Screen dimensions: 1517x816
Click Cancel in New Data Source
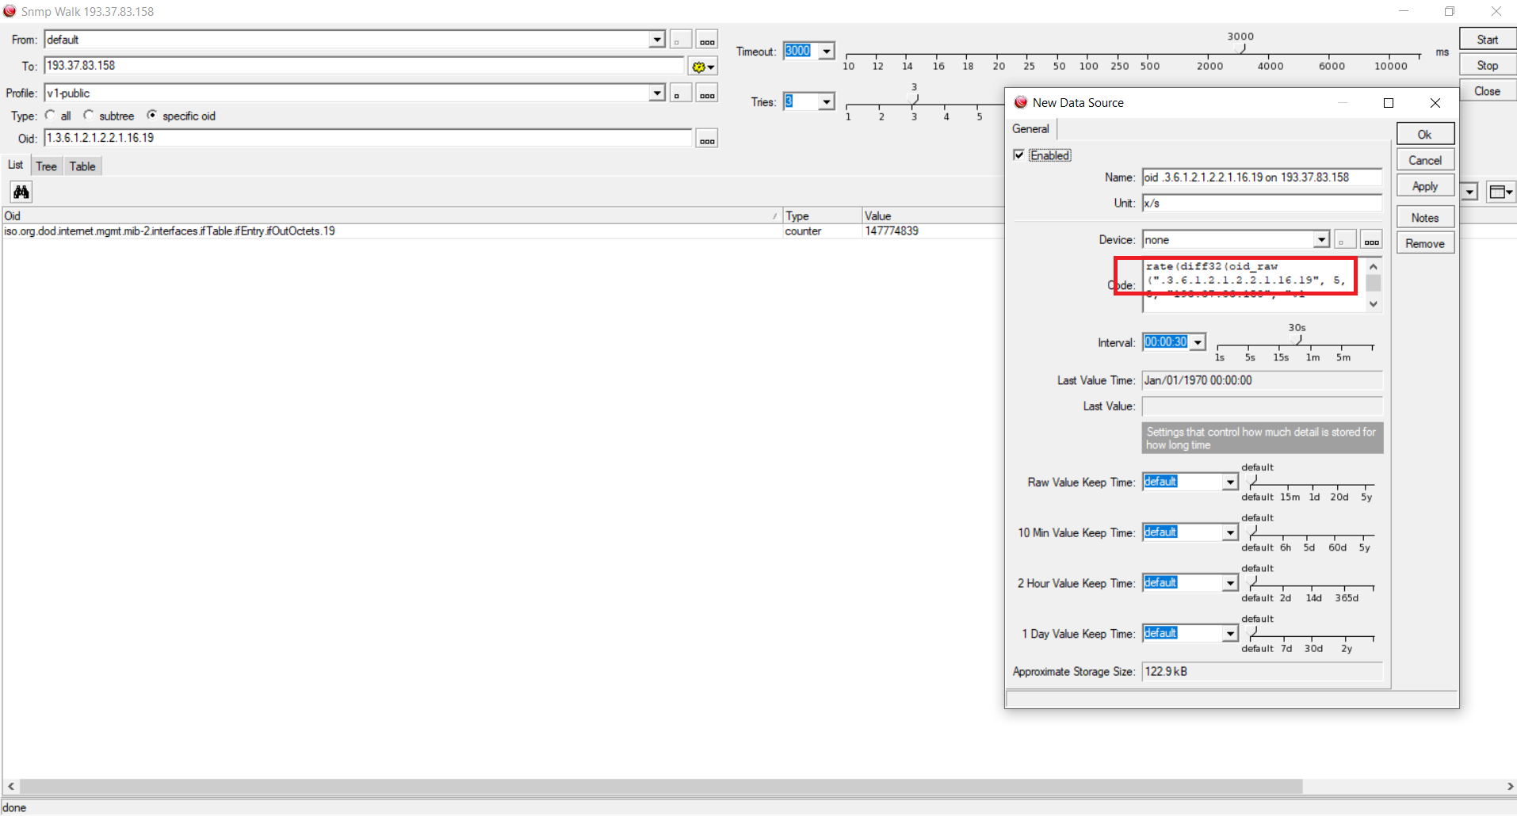[1425, 160]
